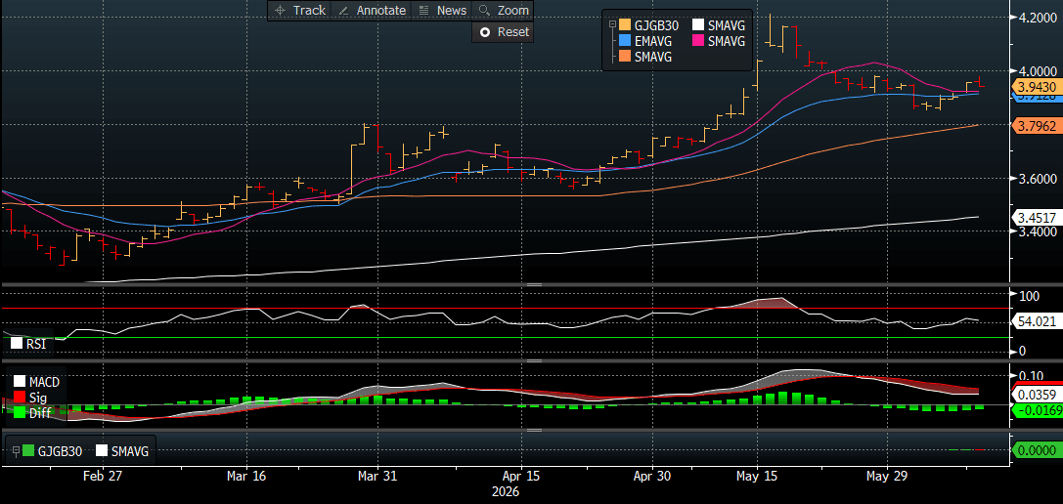Click the Zoom button label
The image size is (1063, 504).
pyautogui.click(x=513, y=10)
